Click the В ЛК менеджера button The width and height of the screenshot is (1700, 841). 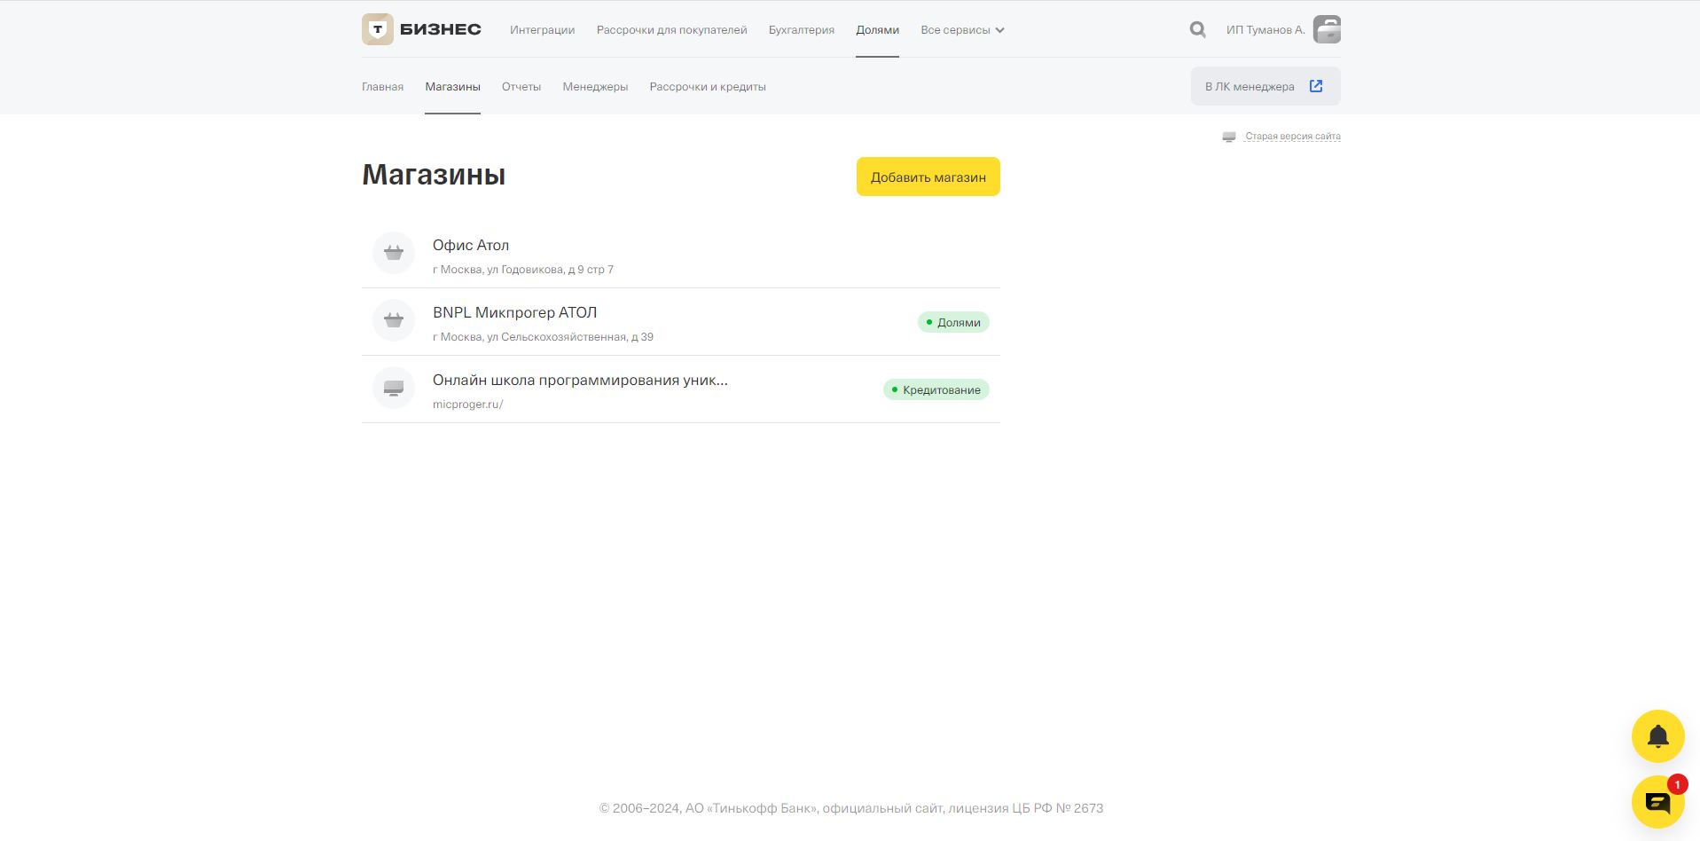[1265, 86]
